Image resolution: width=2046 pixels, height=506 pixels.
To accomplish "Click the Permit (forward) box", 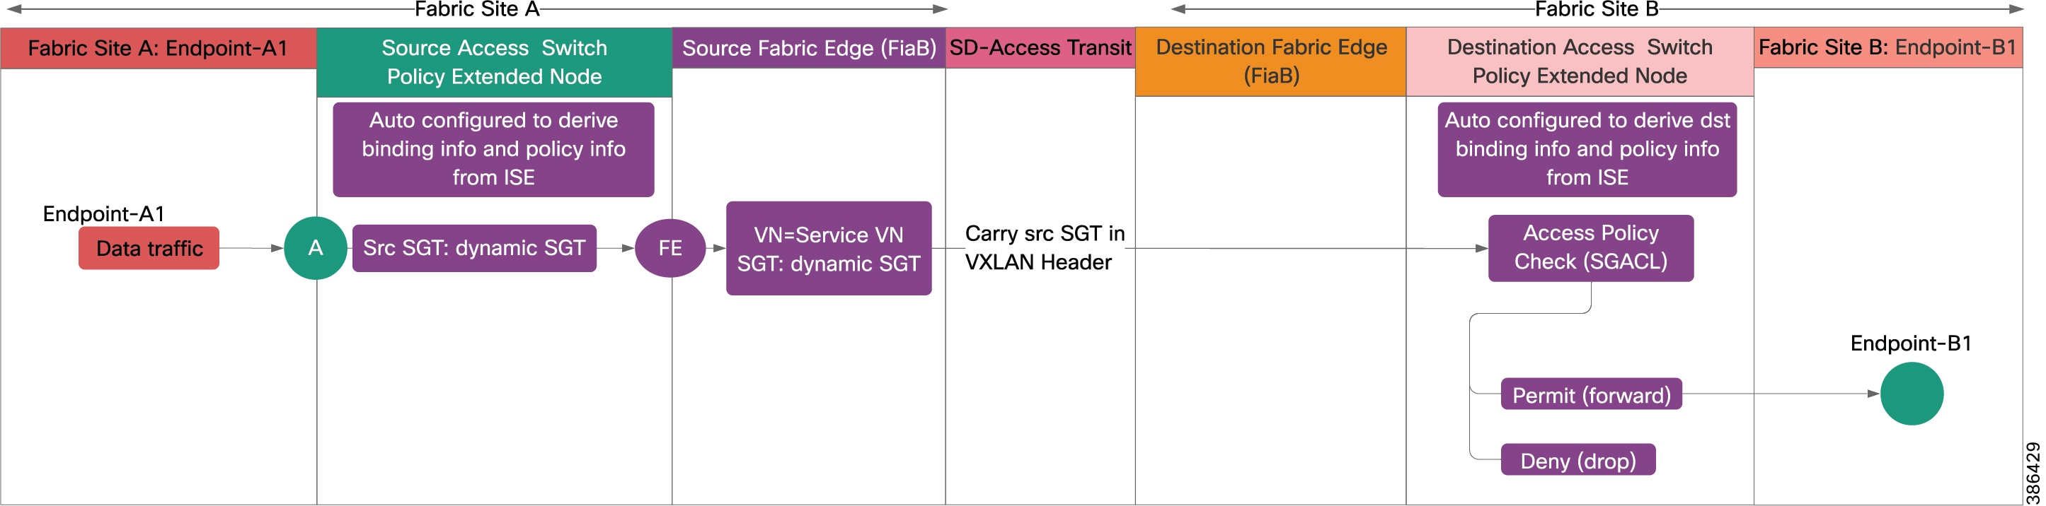I will pos(1591,394).
